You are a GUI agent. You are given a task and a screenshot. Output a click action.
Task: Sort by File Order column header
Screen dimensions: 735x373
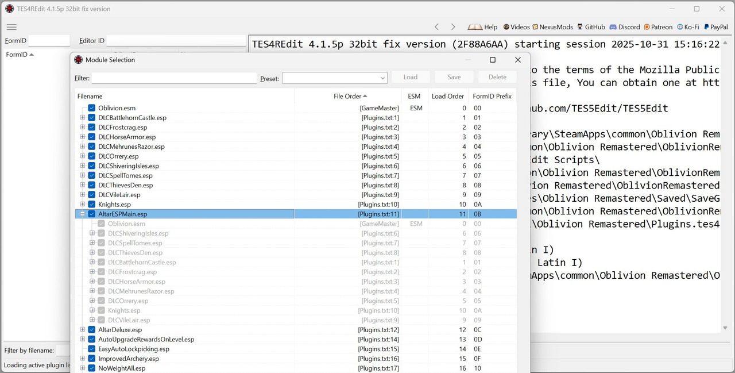click(x=348, y=96)
